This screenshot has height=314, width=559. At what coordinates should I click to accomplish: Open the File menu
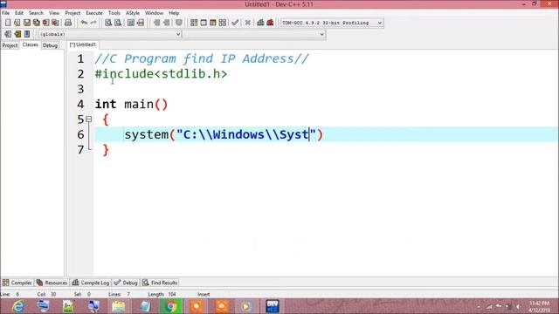(x=6, y=13)
